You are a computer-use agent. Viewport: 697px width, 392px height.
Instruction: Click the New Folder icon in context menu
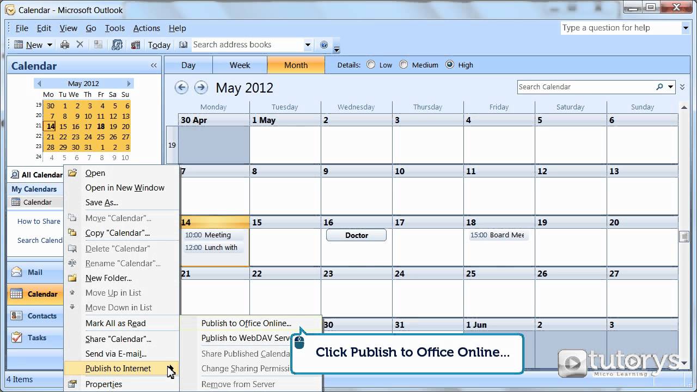pos(72,278)
